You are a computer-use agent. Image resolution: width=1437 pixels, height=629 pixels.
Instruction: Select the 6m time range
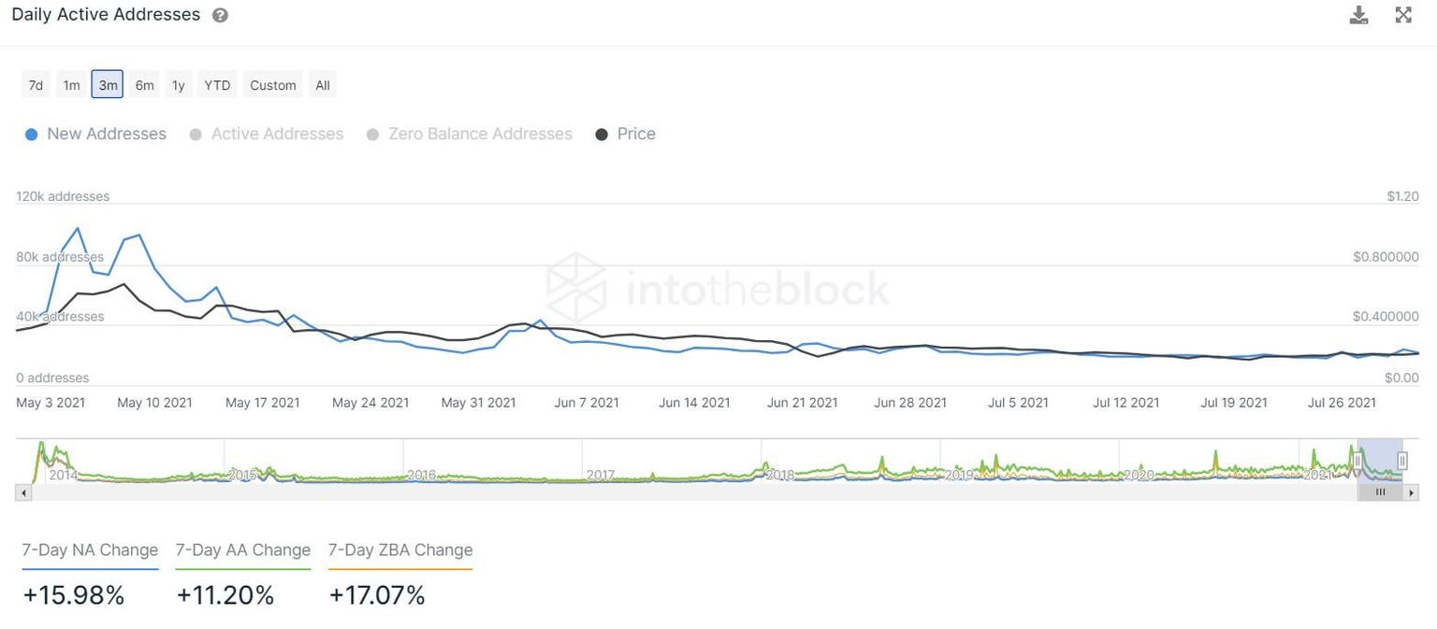click(x=144, y=85)
